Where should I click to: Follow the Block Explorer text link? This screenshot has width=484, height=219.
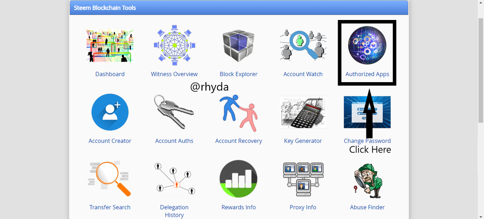(x=239, y=74)
